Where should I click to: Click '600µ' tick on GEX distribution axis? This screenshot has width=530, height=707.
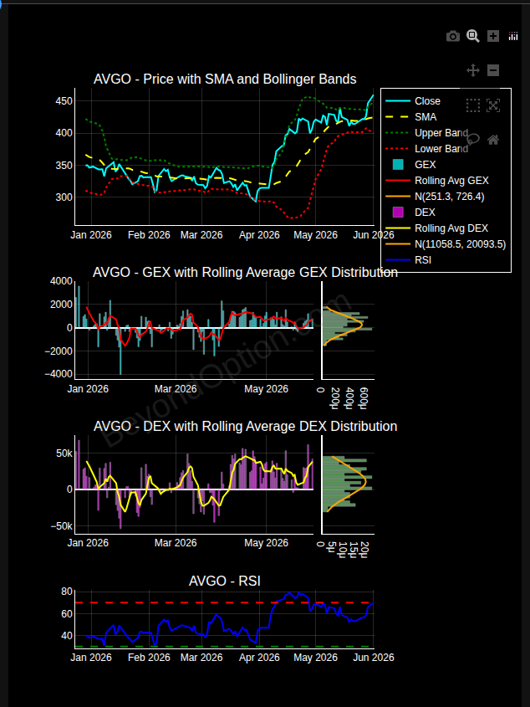click(364, 397)
